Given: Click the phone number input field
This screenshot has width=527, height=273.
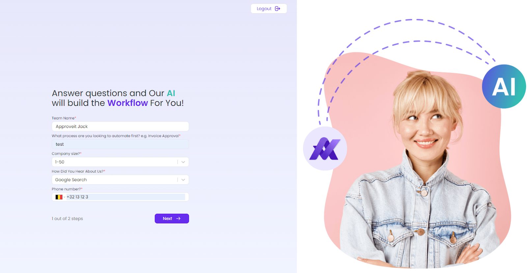Looking at the screenshot, I should 126,197.
